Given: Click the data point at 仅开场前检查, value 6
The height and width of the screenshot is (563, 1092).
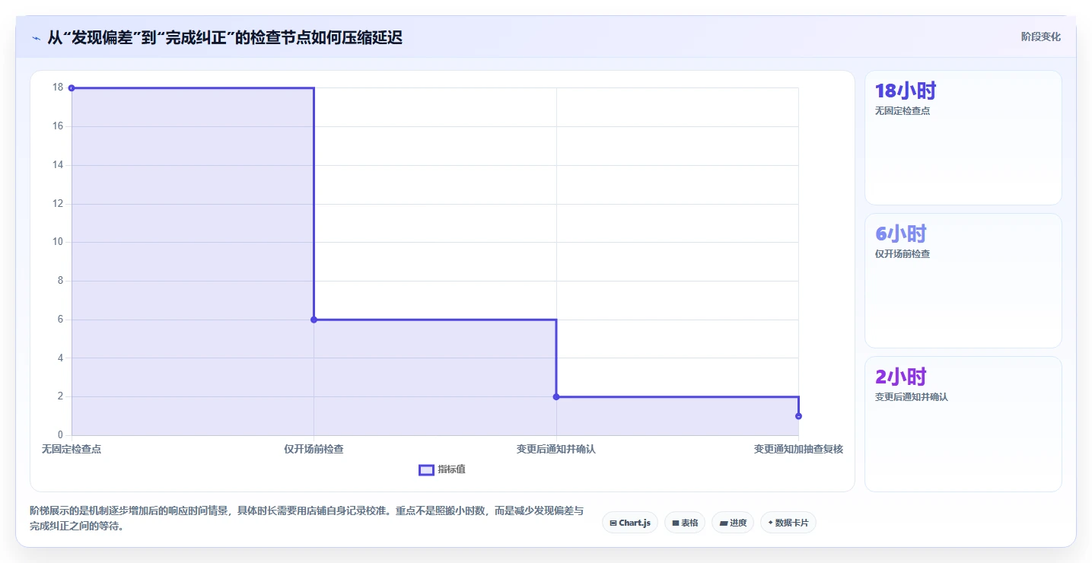Looking at the screenshot, I should (314, 320).
